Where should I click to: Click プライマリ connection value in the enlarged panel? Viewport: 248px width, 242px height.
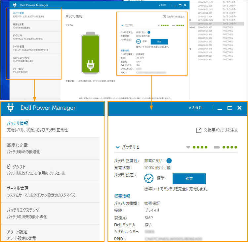(x=152, y=211)
